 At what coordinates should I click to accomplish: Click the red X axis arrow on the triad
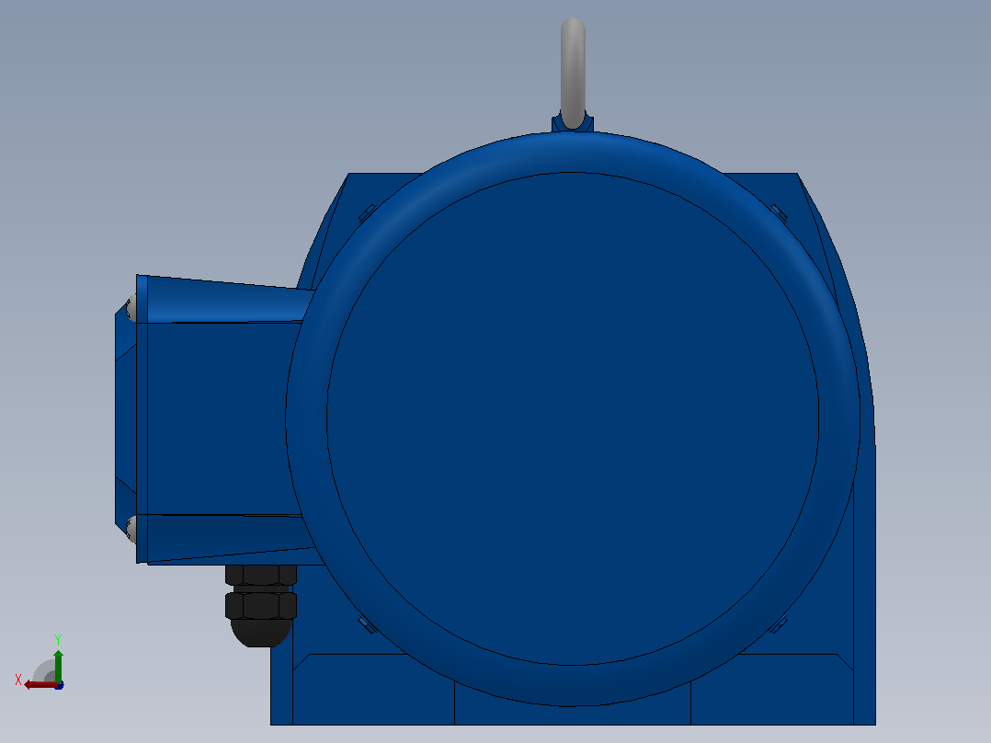(40, 685)
